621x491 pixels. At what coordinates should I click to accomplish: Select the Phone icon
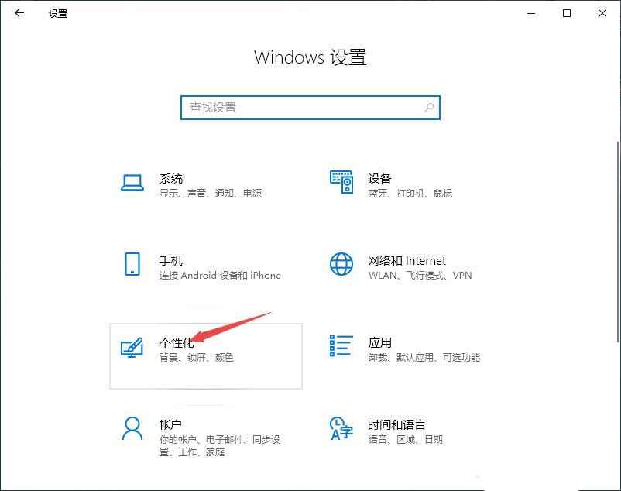[132, 264]
